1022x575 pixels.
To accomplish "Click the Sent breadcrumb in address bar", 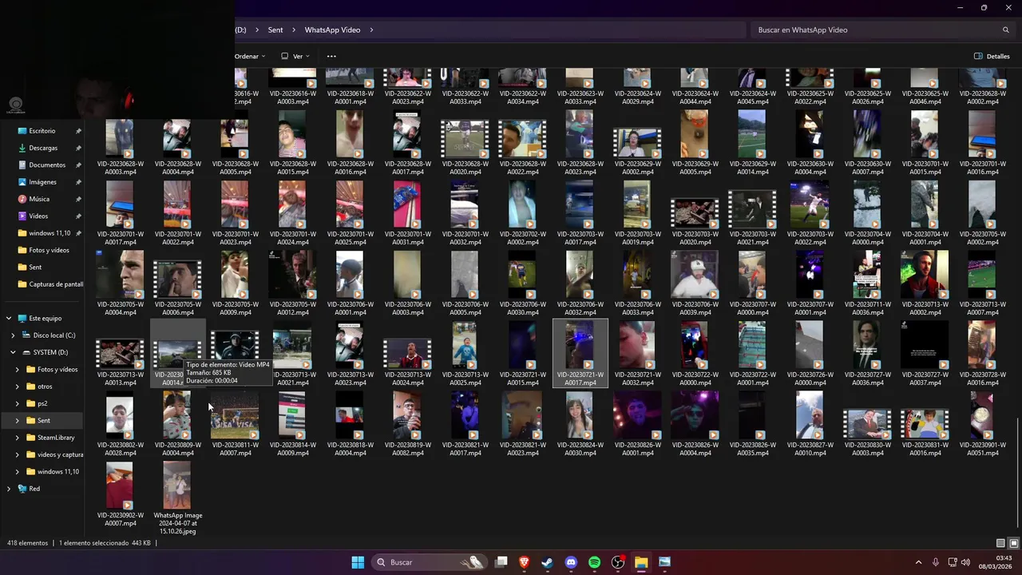I will pos(275,30).
